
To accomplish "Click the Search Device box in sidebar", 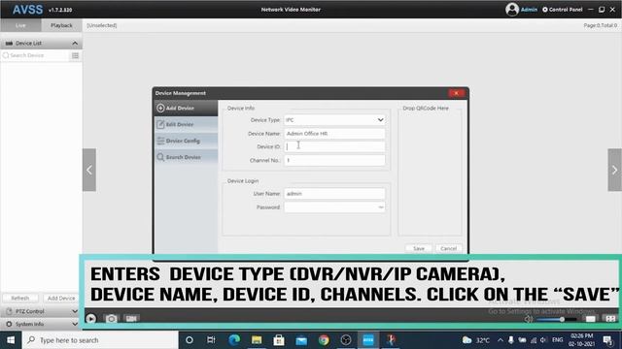I will (36, 55).
